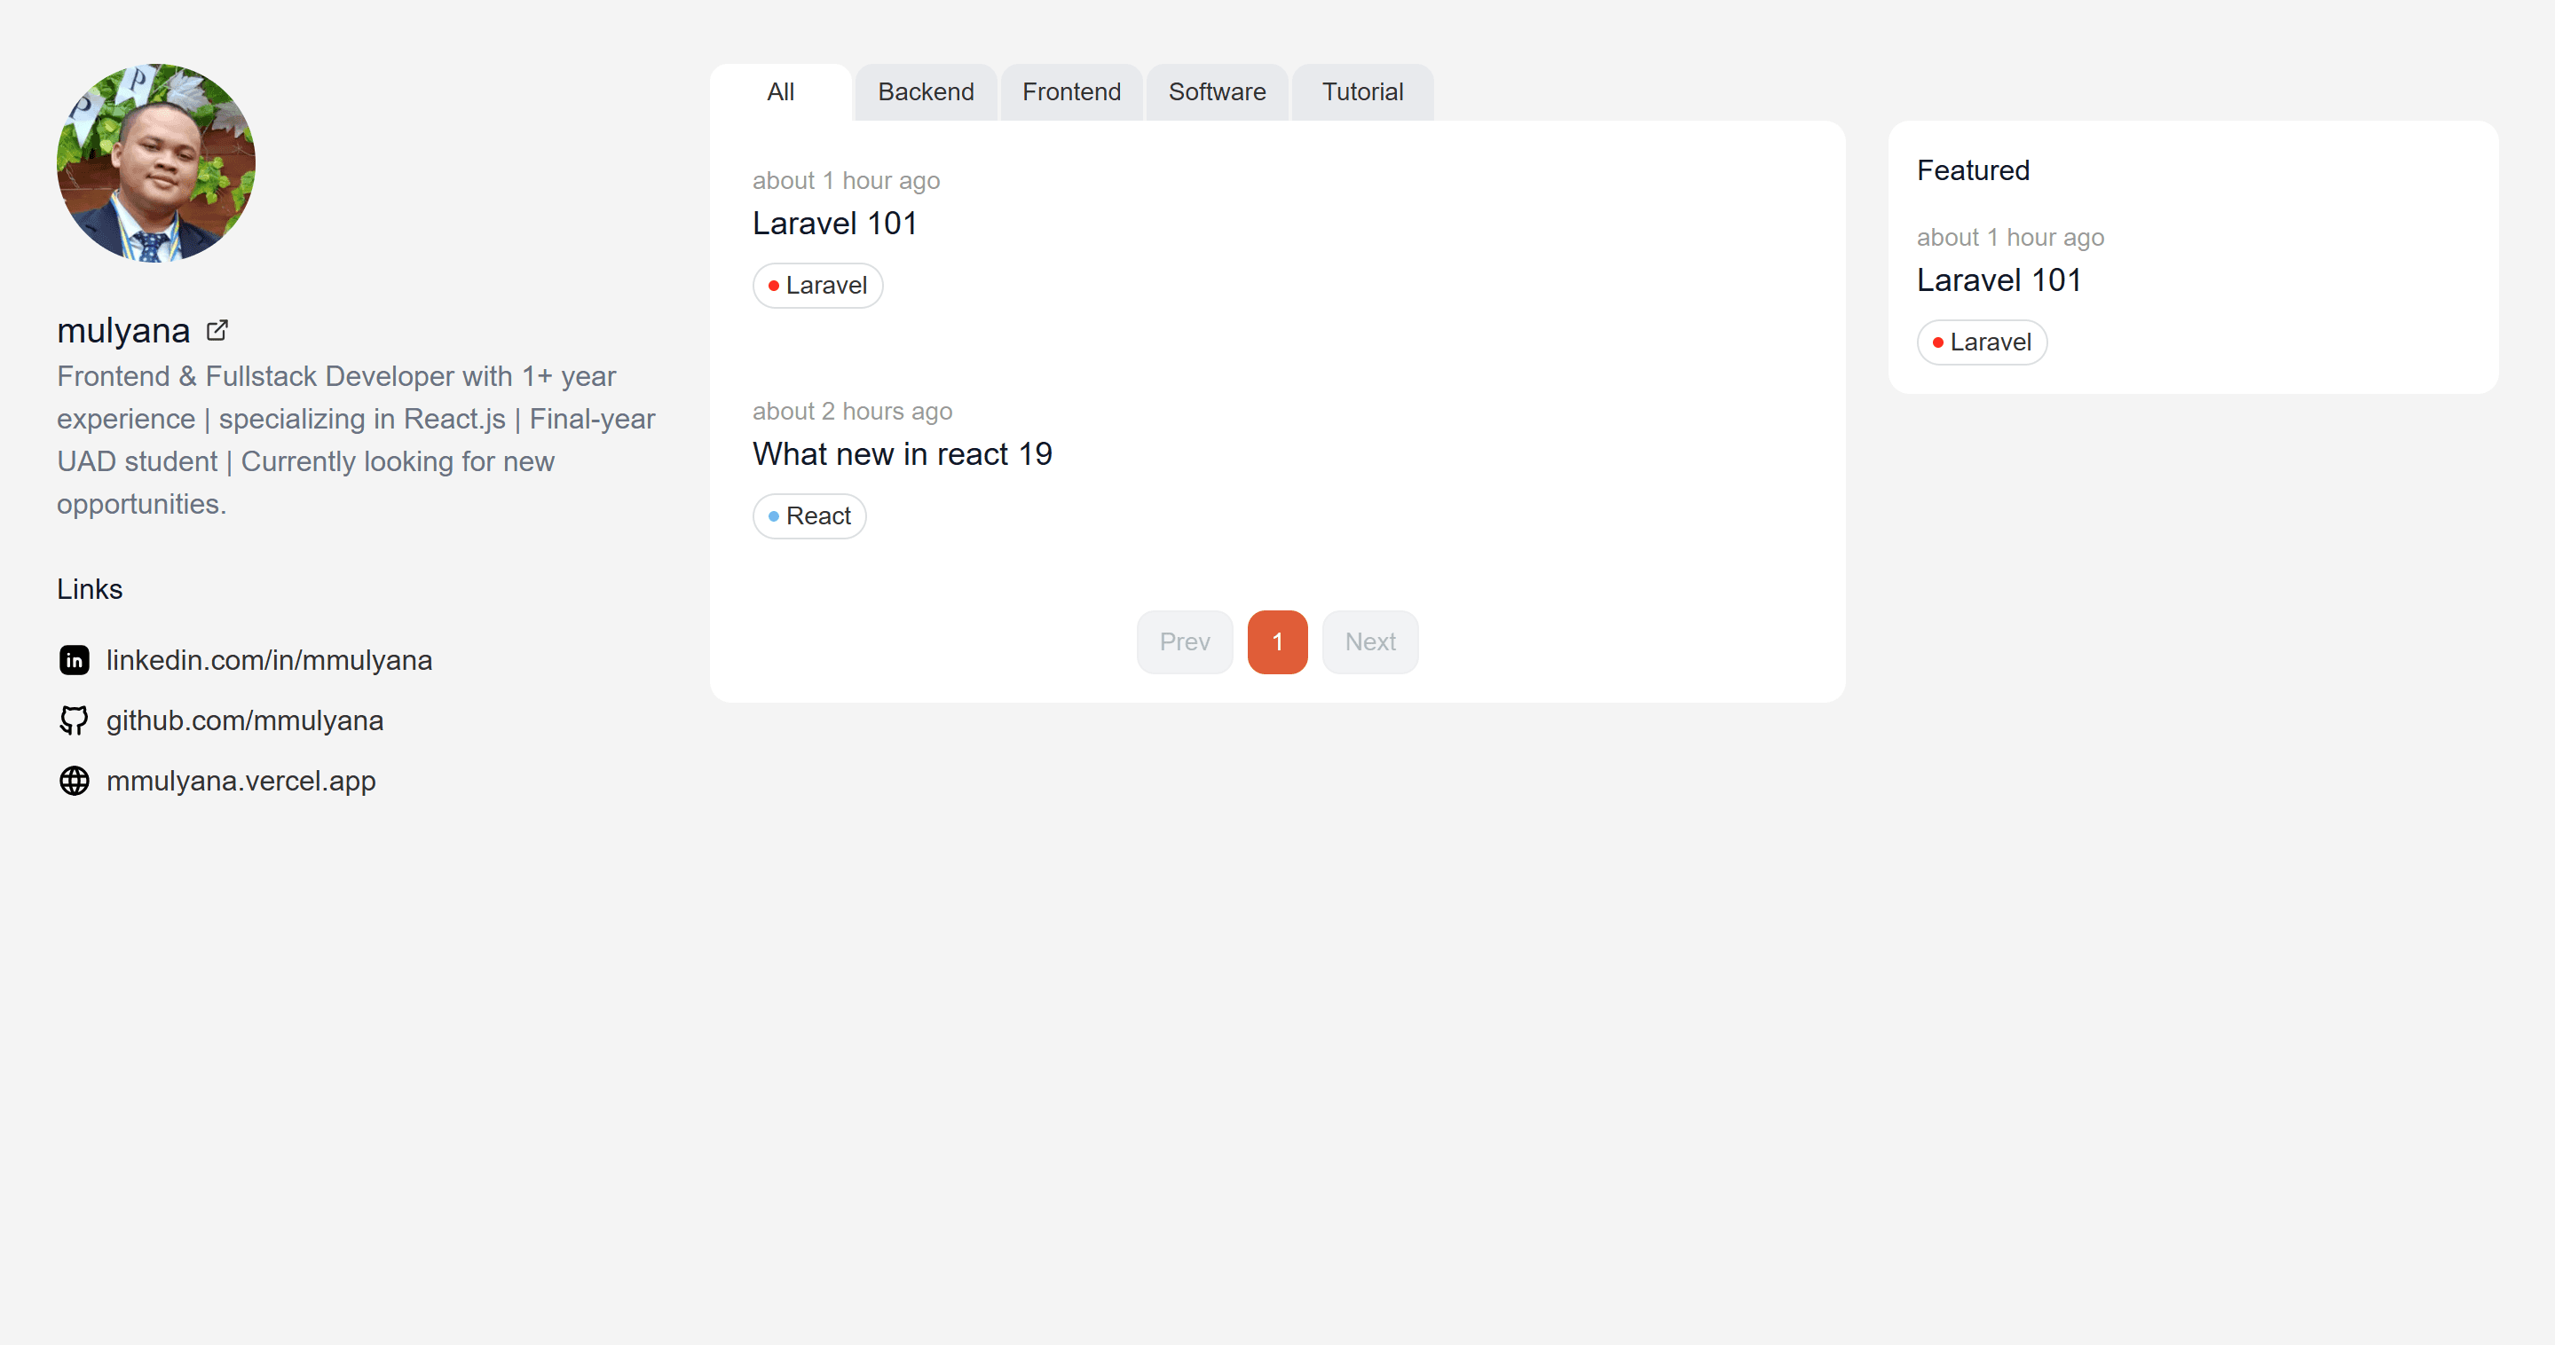Screen dimensions: 2555x1345
Task: Click the globe website icon
Action: [x=75, y=782]
